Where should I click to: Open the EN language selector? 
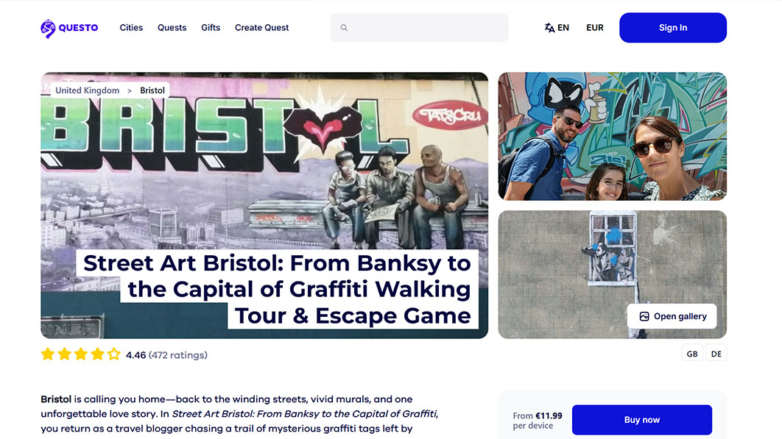(x=557, y=28)
